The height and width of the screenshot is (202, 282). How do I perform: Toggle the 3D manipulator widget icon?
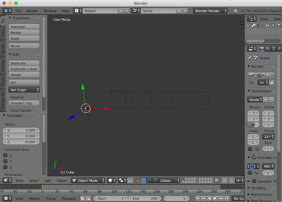pos(137,180)
